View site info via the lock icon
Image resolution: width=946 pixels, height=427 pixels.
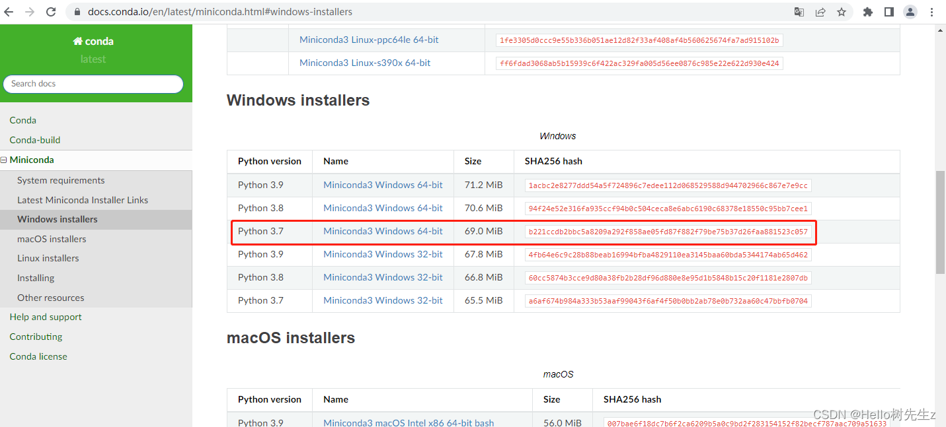(77, 12)
